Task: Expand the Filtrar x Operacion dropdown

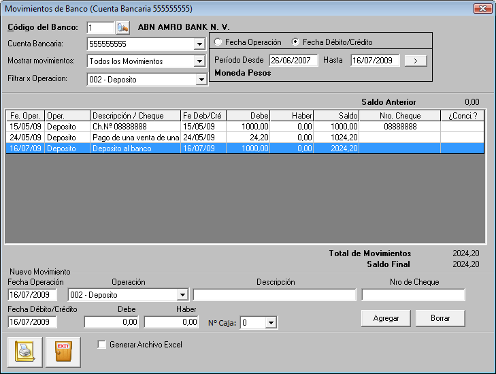Action: pyautogui.click(x=201, y=80)
